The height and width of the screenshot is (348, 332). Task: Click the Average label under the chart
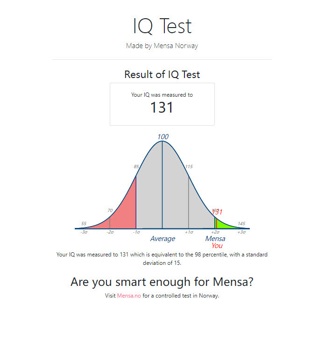162,239
